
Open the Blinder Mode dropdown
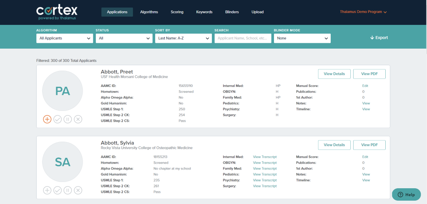302,38
